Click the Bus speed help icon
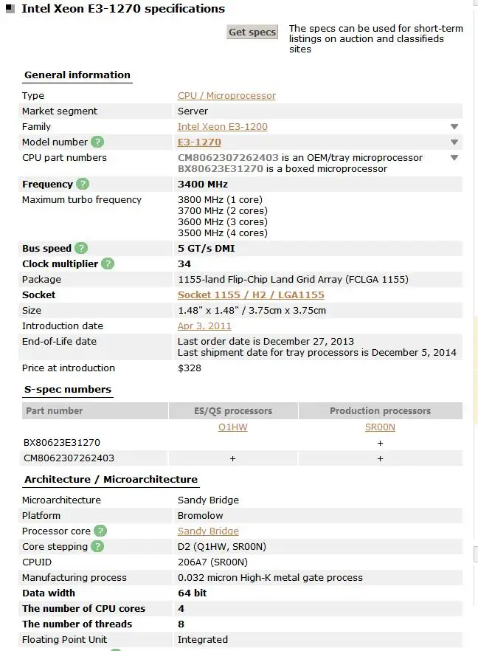Image resolution: width=478 pixels, height=651 pixels. point(81,249)
